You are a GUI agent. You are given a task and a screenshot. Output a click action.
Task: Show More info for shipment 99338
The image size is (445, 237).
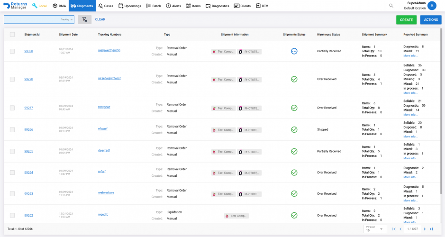click(x=410, y=55)
